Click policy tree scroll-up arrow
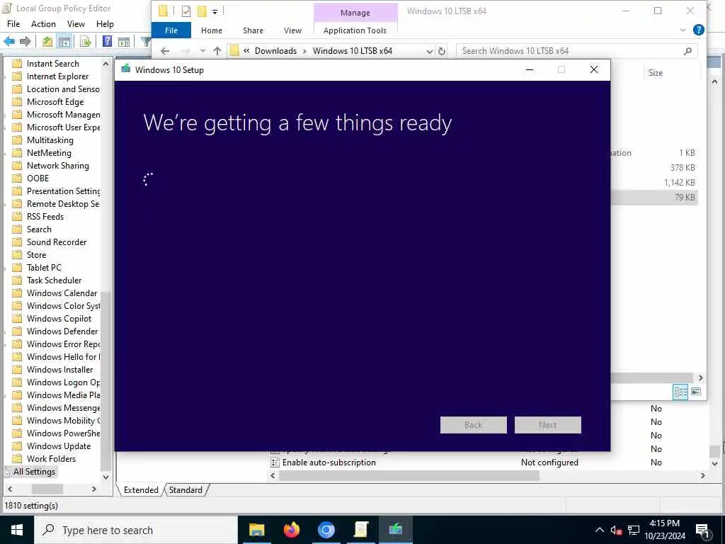The height and width of the screenshot is (544, 725). tap(106, 64)
